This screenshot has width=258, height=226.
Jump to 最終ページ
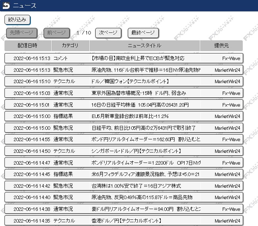[x=143, y=33]
